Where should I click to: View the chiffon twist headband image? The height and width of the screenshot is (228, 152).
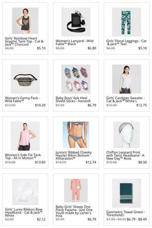tap(127, 135)
